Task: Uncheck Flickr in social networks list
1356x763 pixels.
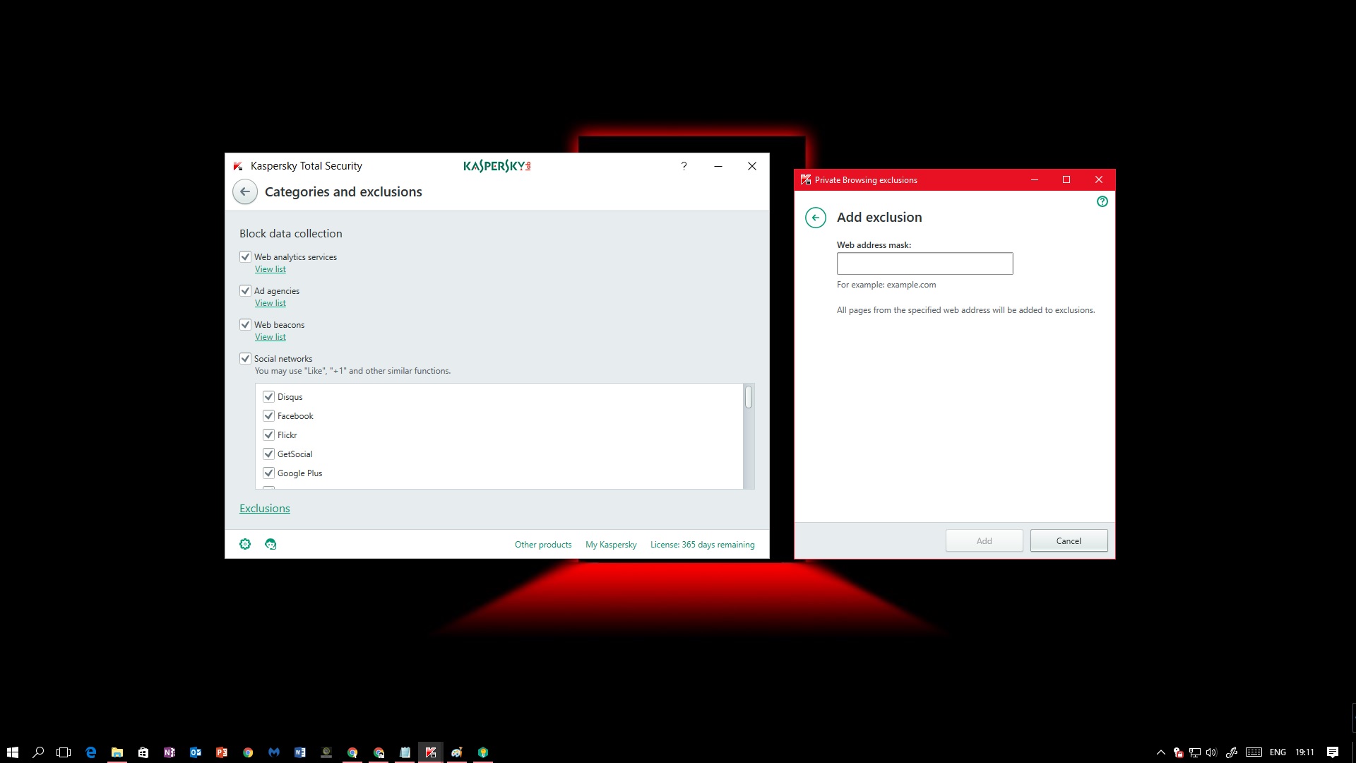Action: pos(268,434)
